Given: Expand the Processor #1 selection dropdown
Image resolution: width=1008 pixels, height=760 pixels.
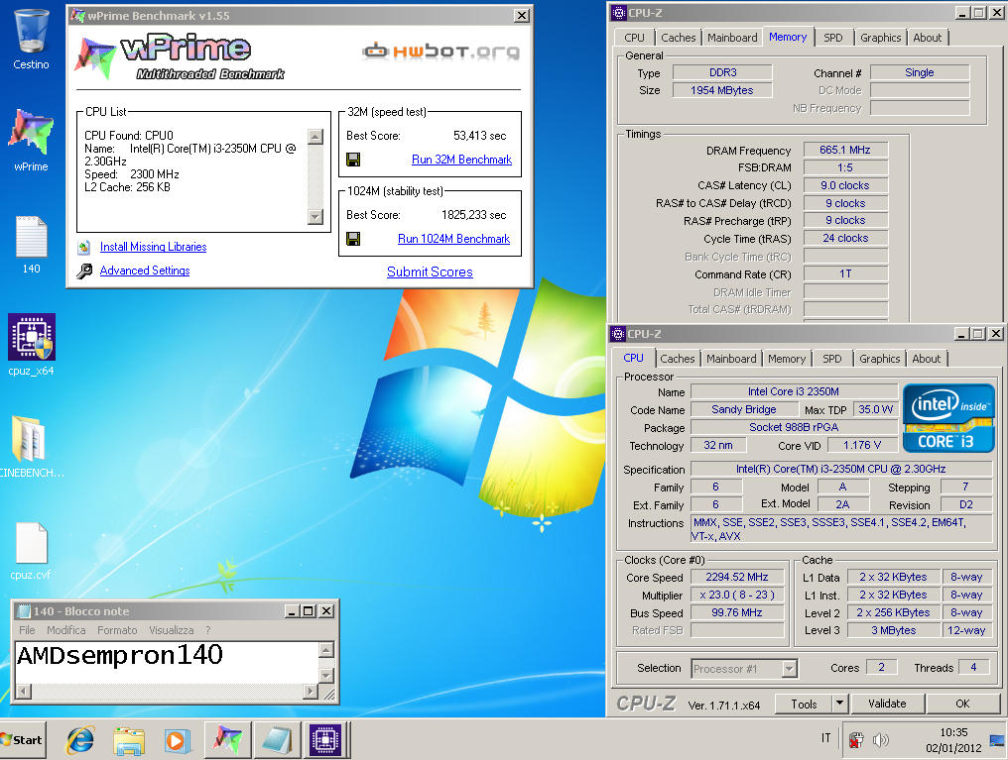Looking at the screenshot, I should click(x=790, y=669).
